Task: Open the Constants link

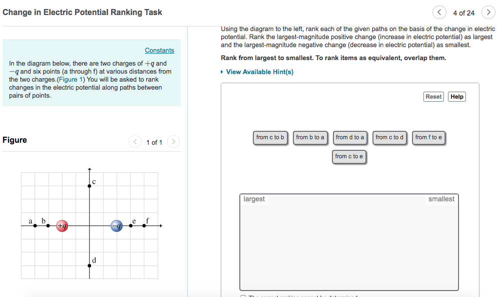Action: tap(159, 50)
